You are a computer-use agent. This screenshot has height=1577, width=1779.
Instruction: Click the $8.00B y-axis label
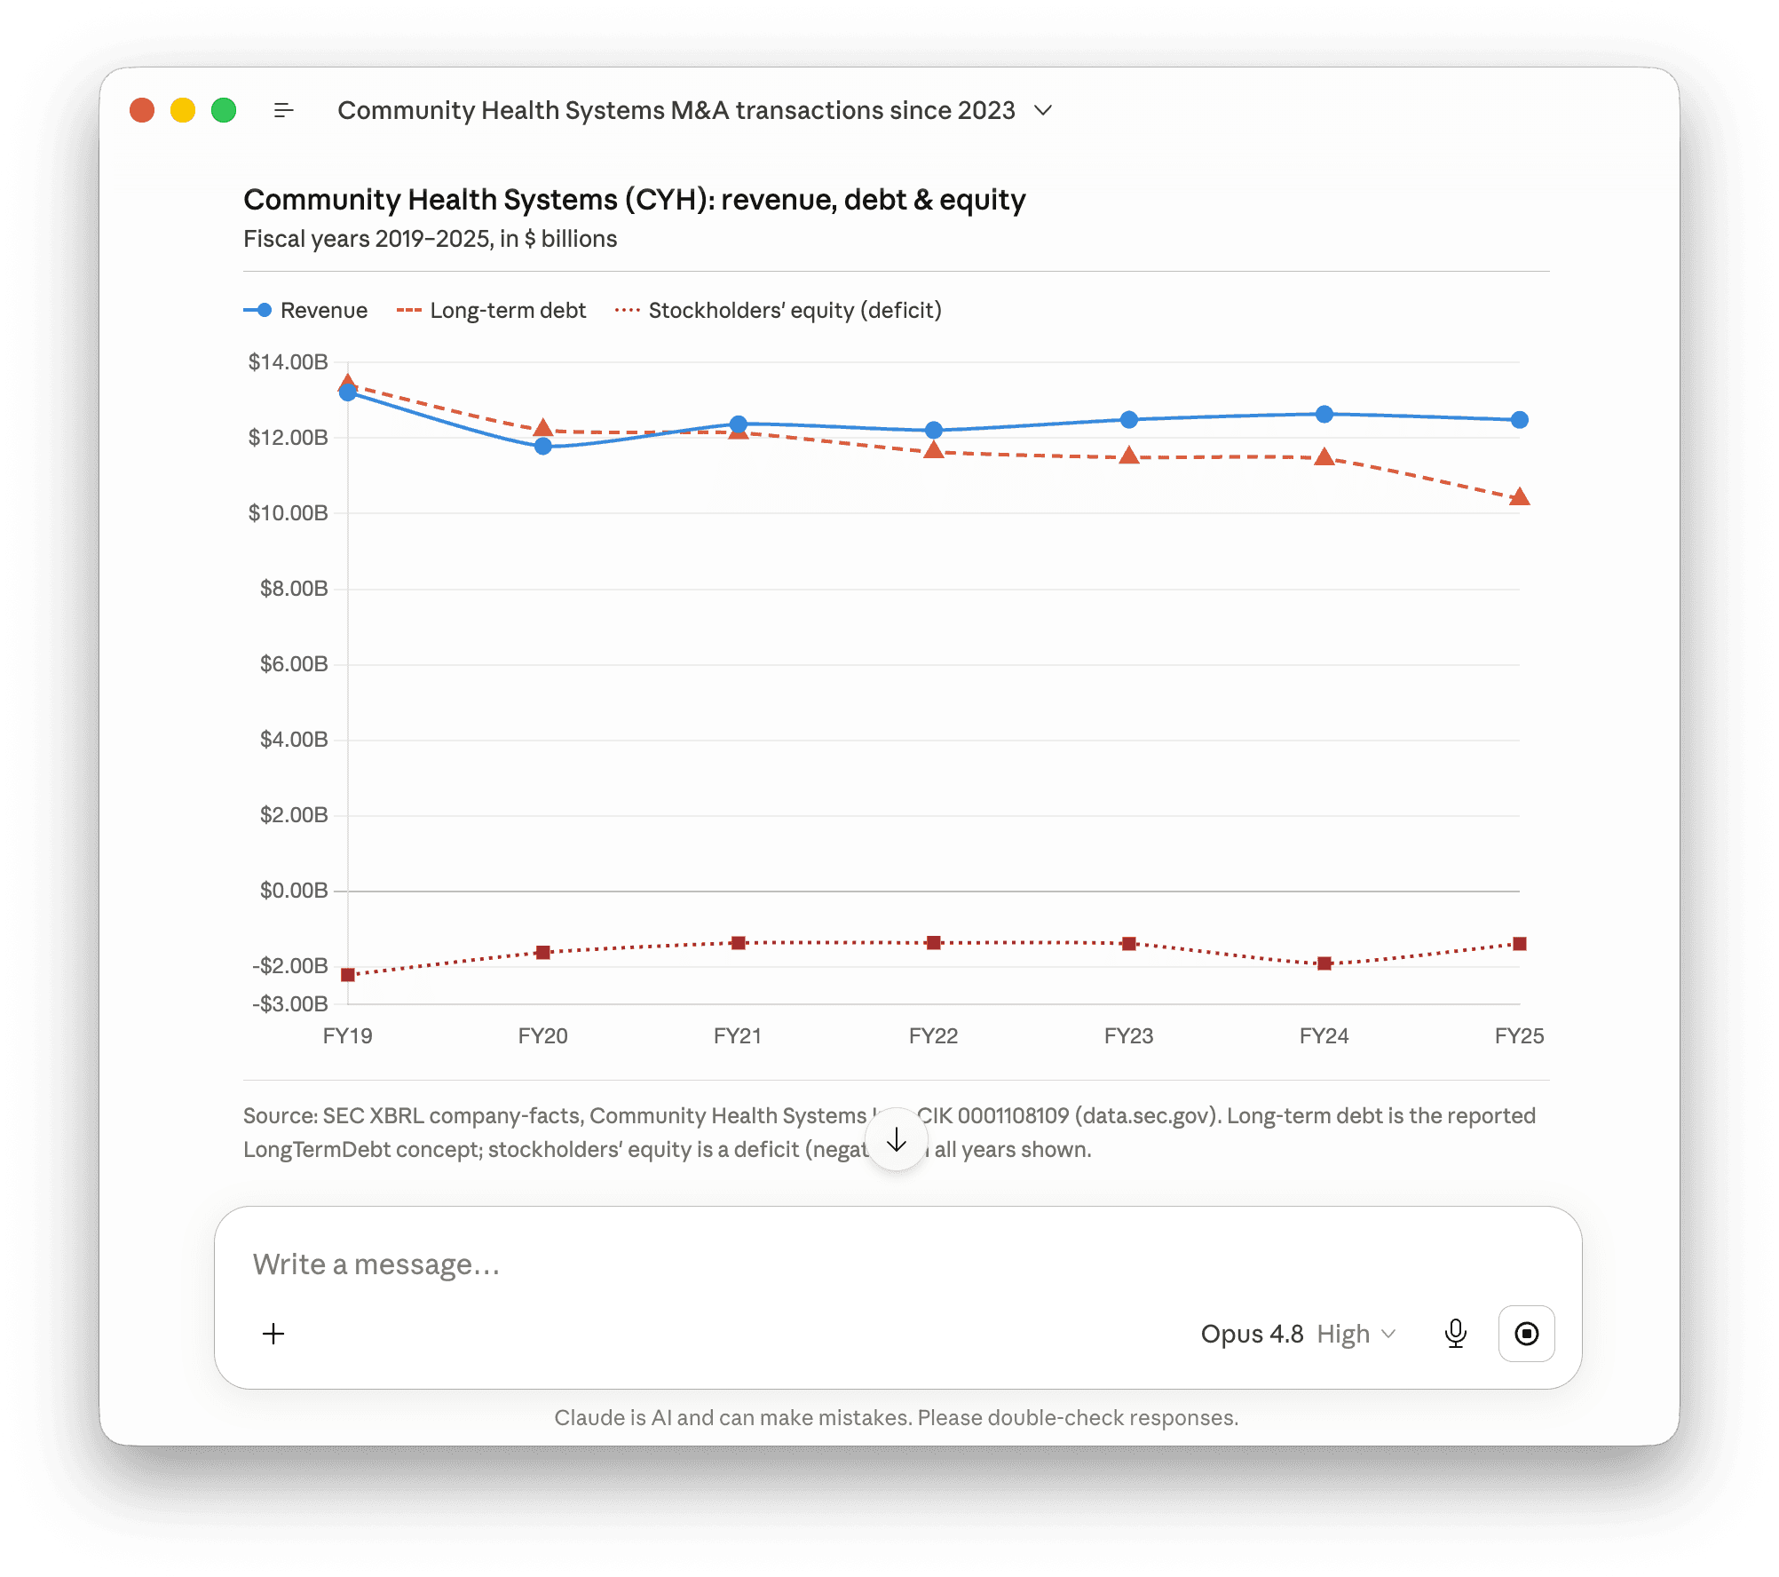[x=294, y=589]
